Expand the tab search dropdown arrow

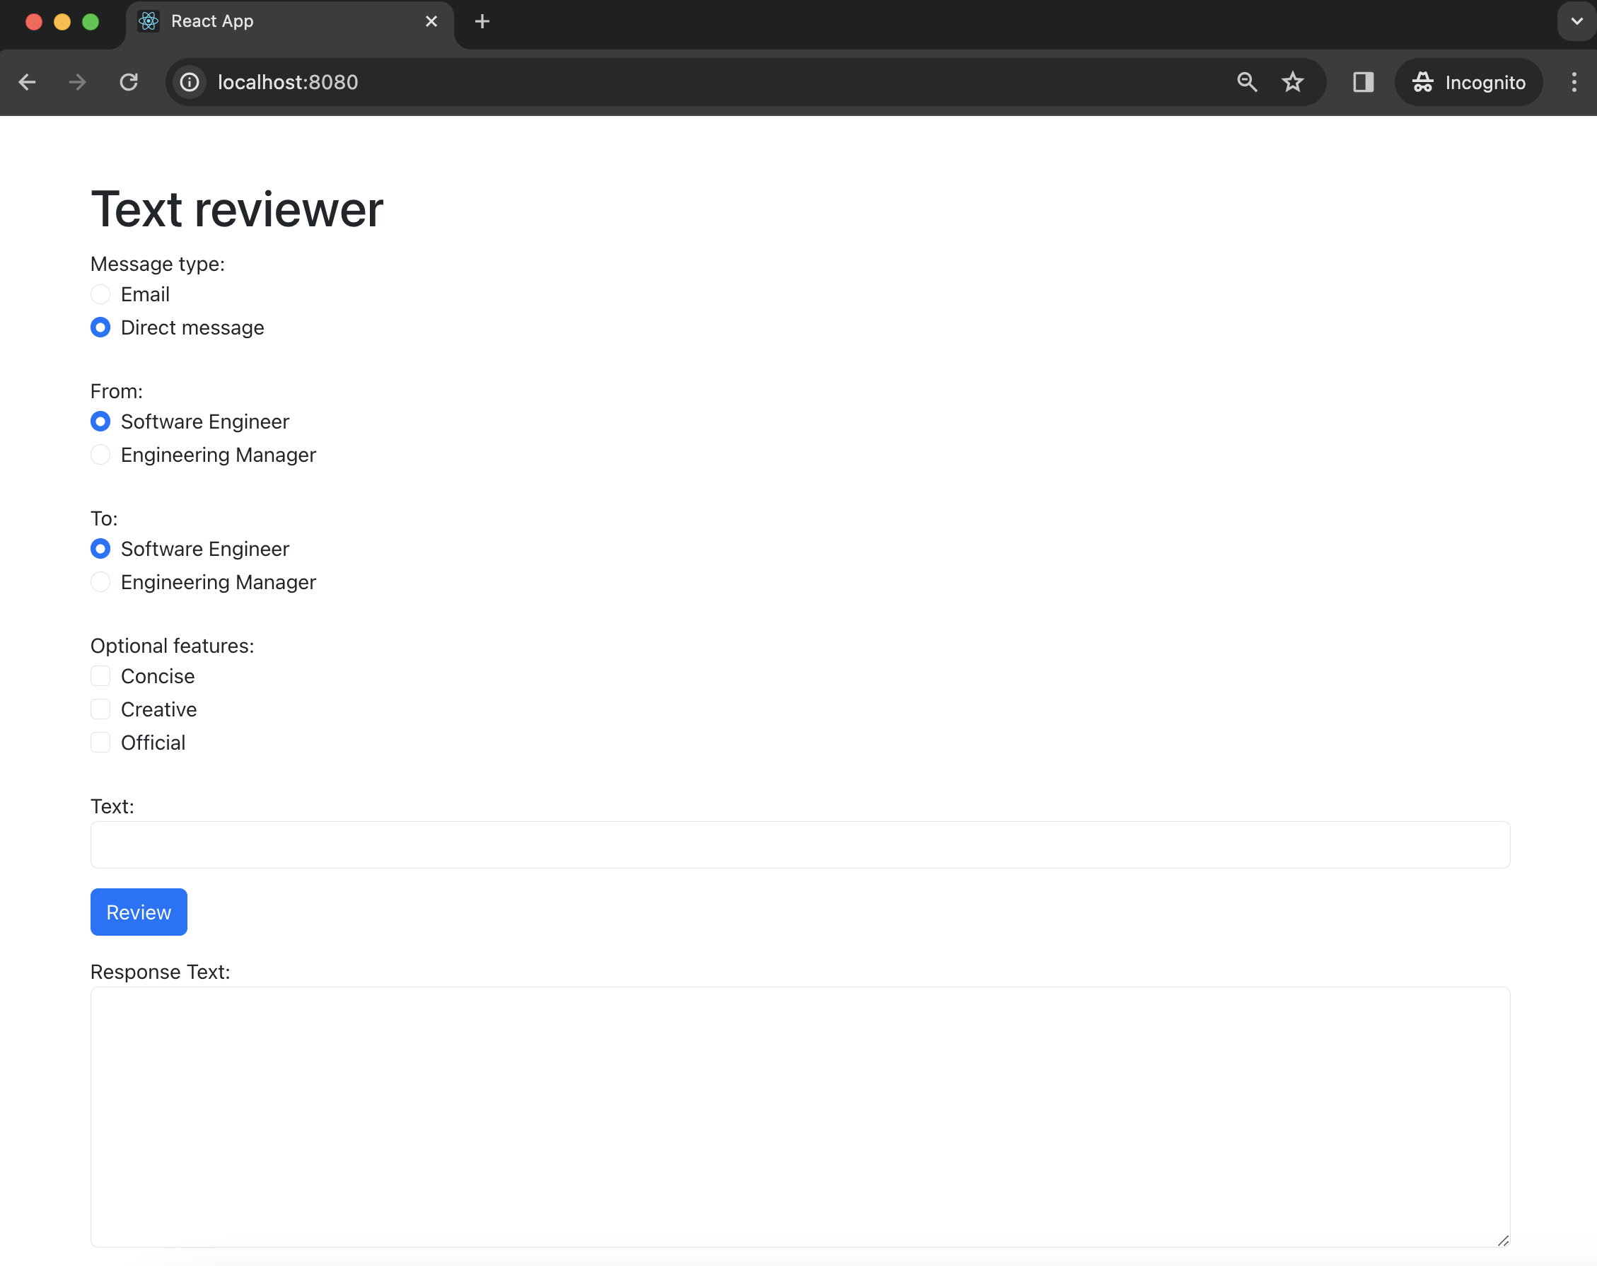[1577, 21]
